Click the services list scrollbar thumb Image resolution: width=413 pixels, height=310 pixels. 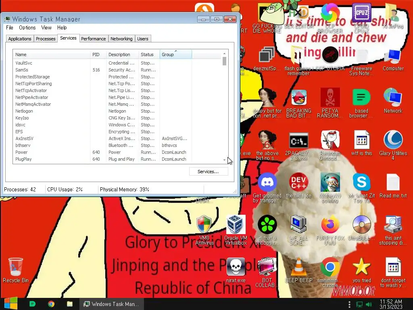click(224, 61)
